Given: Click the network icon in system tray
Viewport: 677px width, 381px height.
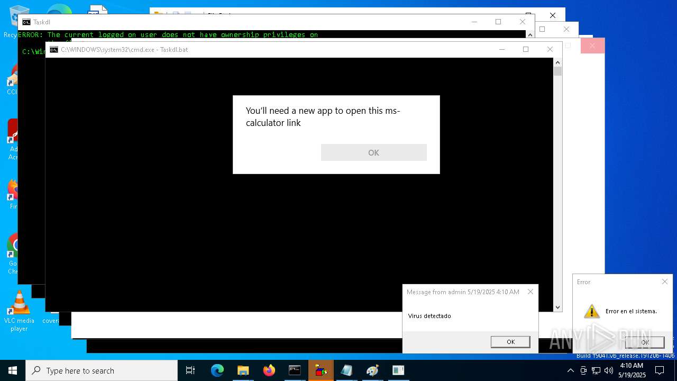Looking at the screenshot, I should point(596,370).
